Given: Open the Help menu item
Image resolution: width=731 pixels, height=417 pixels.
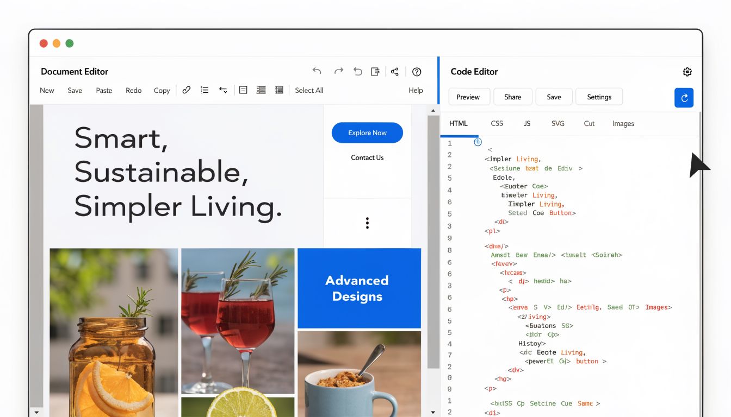Looking at the screenshot, I should [416, 91].
